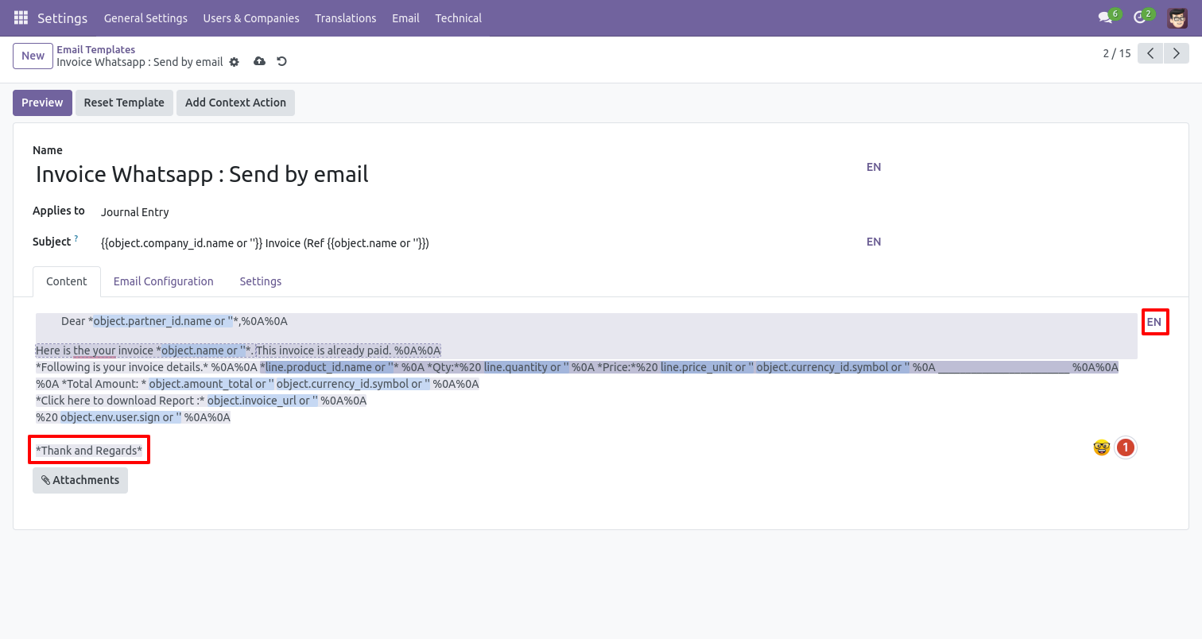Image resolution: width=1202 pixels, height=639 pixels.
Task: Click the EN translate button beside Name
Action: [x=874, y=167]
